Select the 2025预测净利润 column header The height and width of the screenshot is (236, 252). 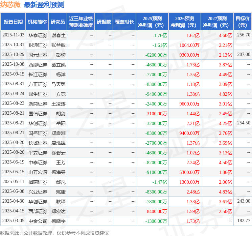point(152,22)
